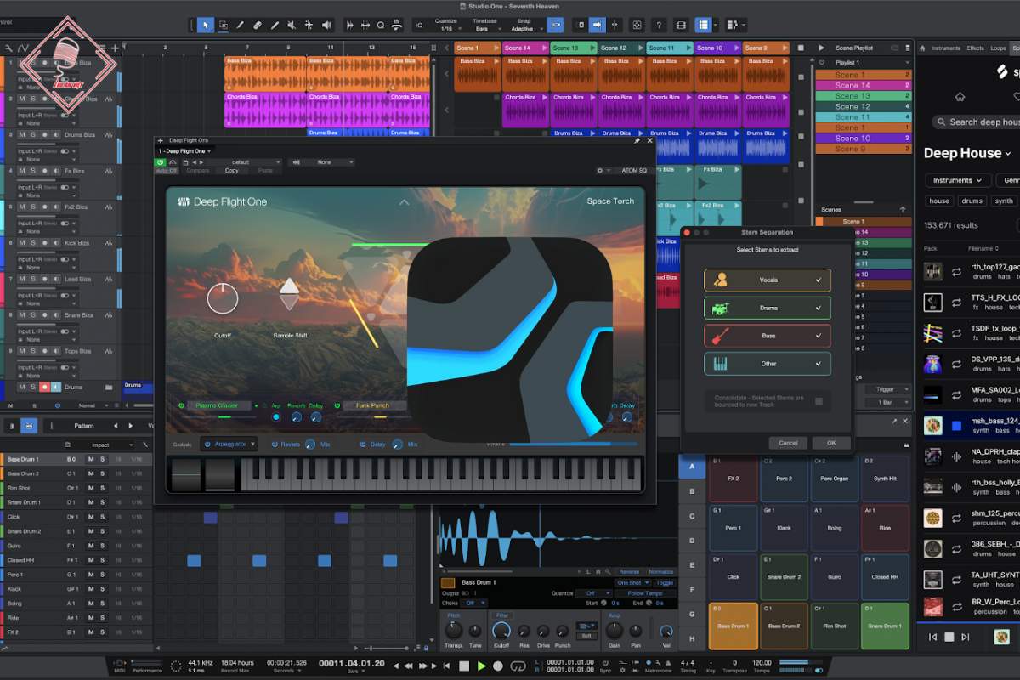Image resolution: width=1020 pixels, height=680 pixels.
Task: Open the Quantize 1/16 dropdown
Action: click(446, 29)
